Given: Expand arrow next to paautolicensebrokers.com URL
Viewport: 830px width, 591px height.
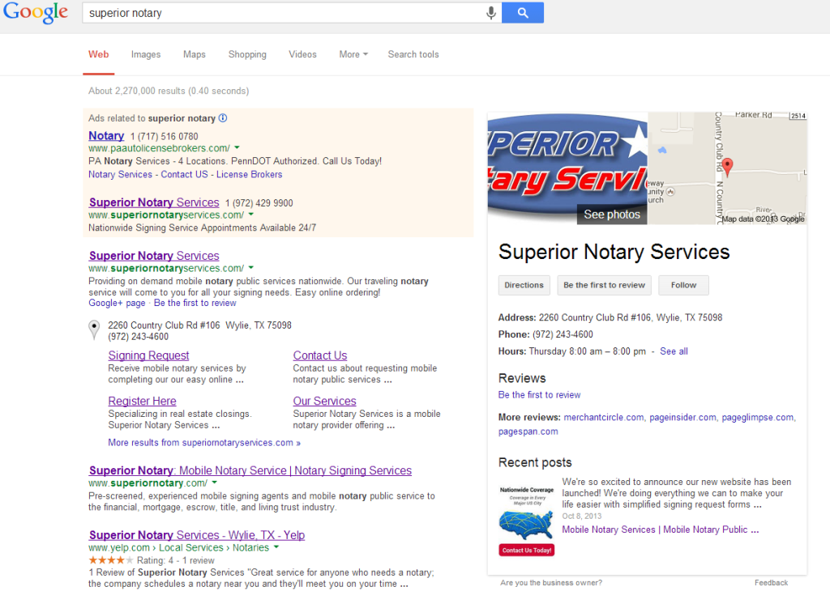Looking at the screenshot, I should pos(237,148).
